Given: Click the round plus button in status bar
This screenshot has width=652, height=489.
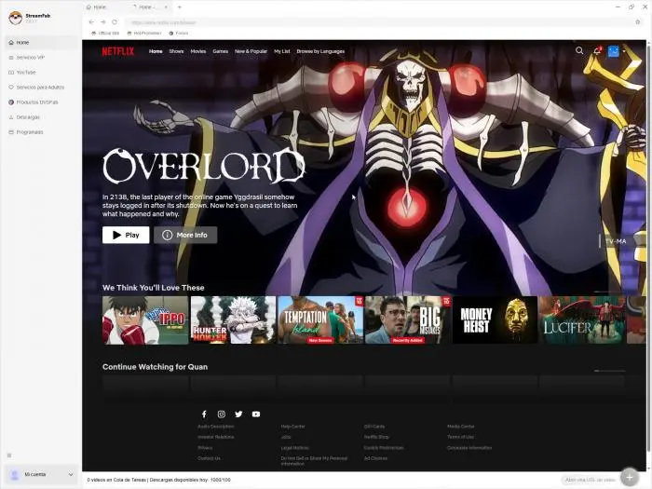Looking at the screenshot, I should click(629, 477).
